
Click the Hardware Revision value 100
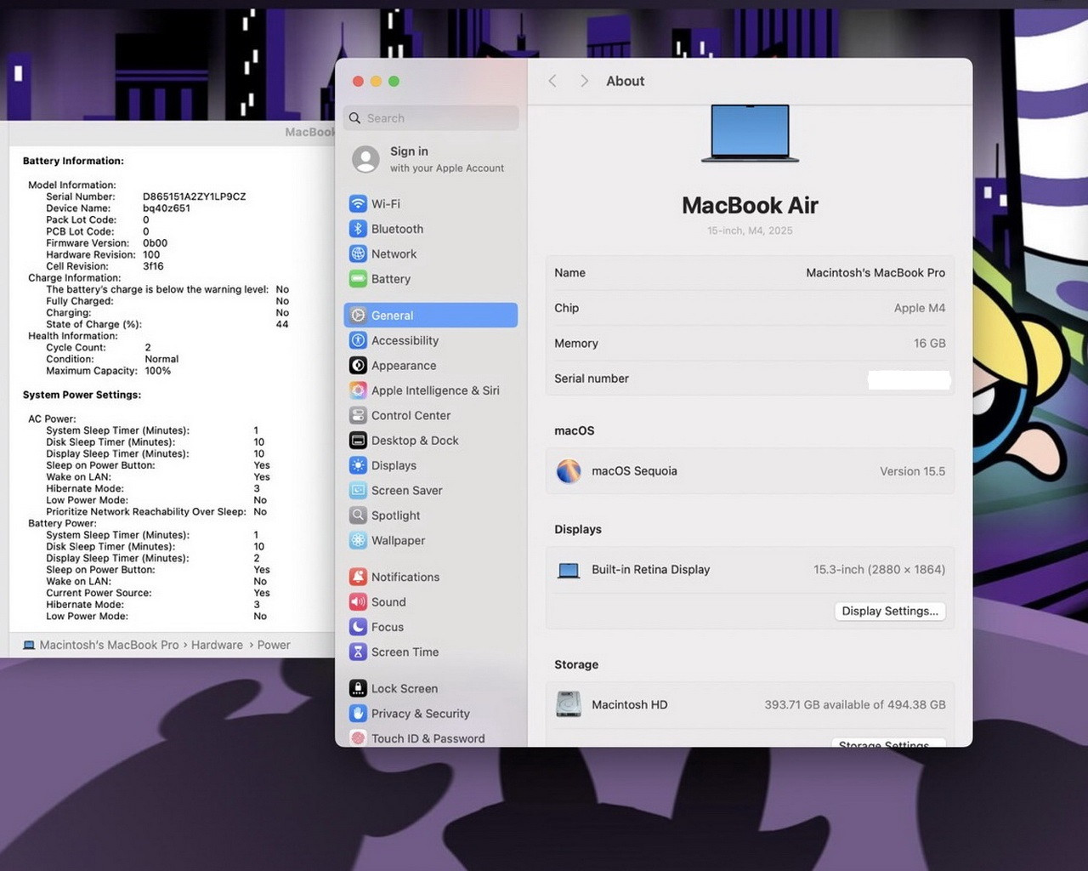(x=151, y=254)
